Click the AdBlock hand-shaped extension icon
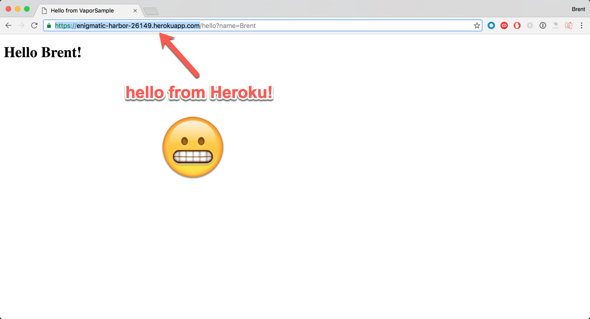Image resolution: width=590 pixels, height=319 pixels. (517, 25)
